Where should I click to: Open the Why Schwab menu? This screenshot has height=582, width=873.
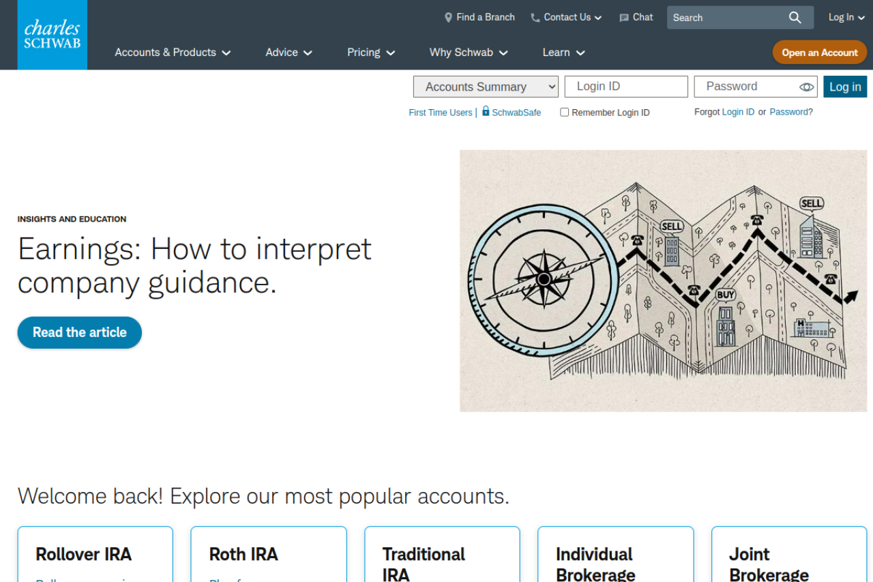(x=468, y=53)
